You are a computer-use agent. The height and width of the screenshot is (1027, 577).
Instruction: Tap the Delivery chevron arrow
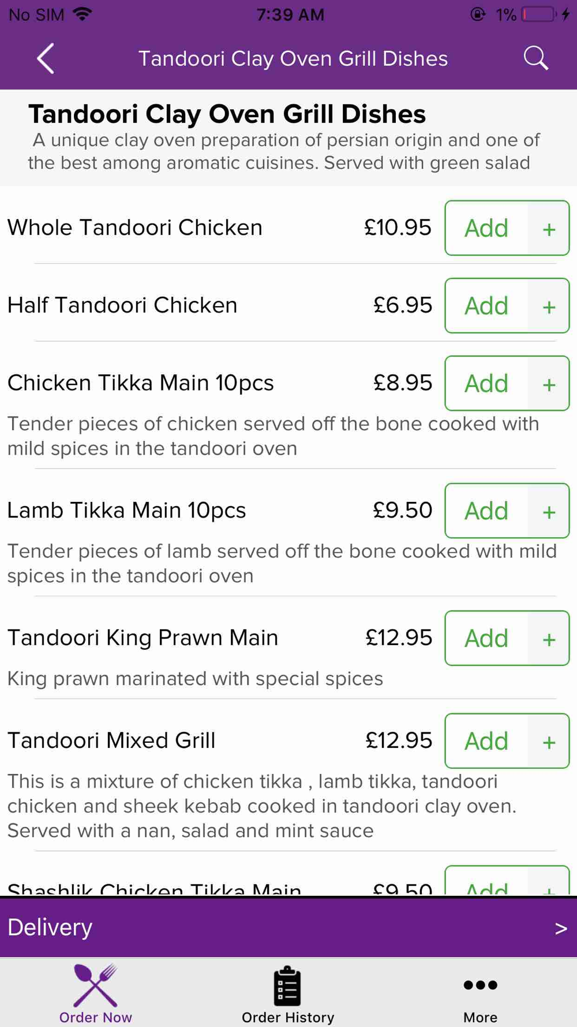[560, 928]
